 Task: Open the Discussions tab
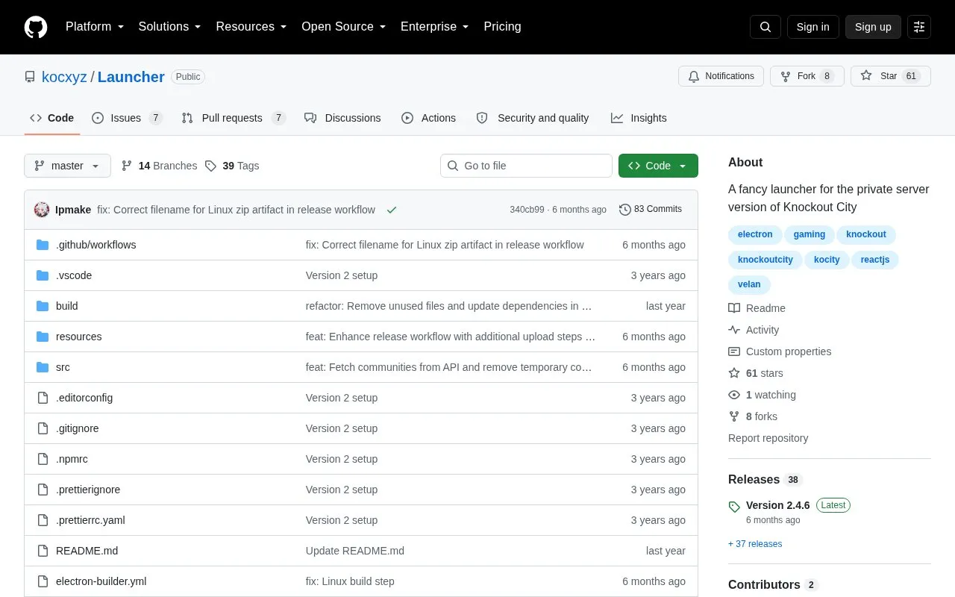[x=342, y=118]
